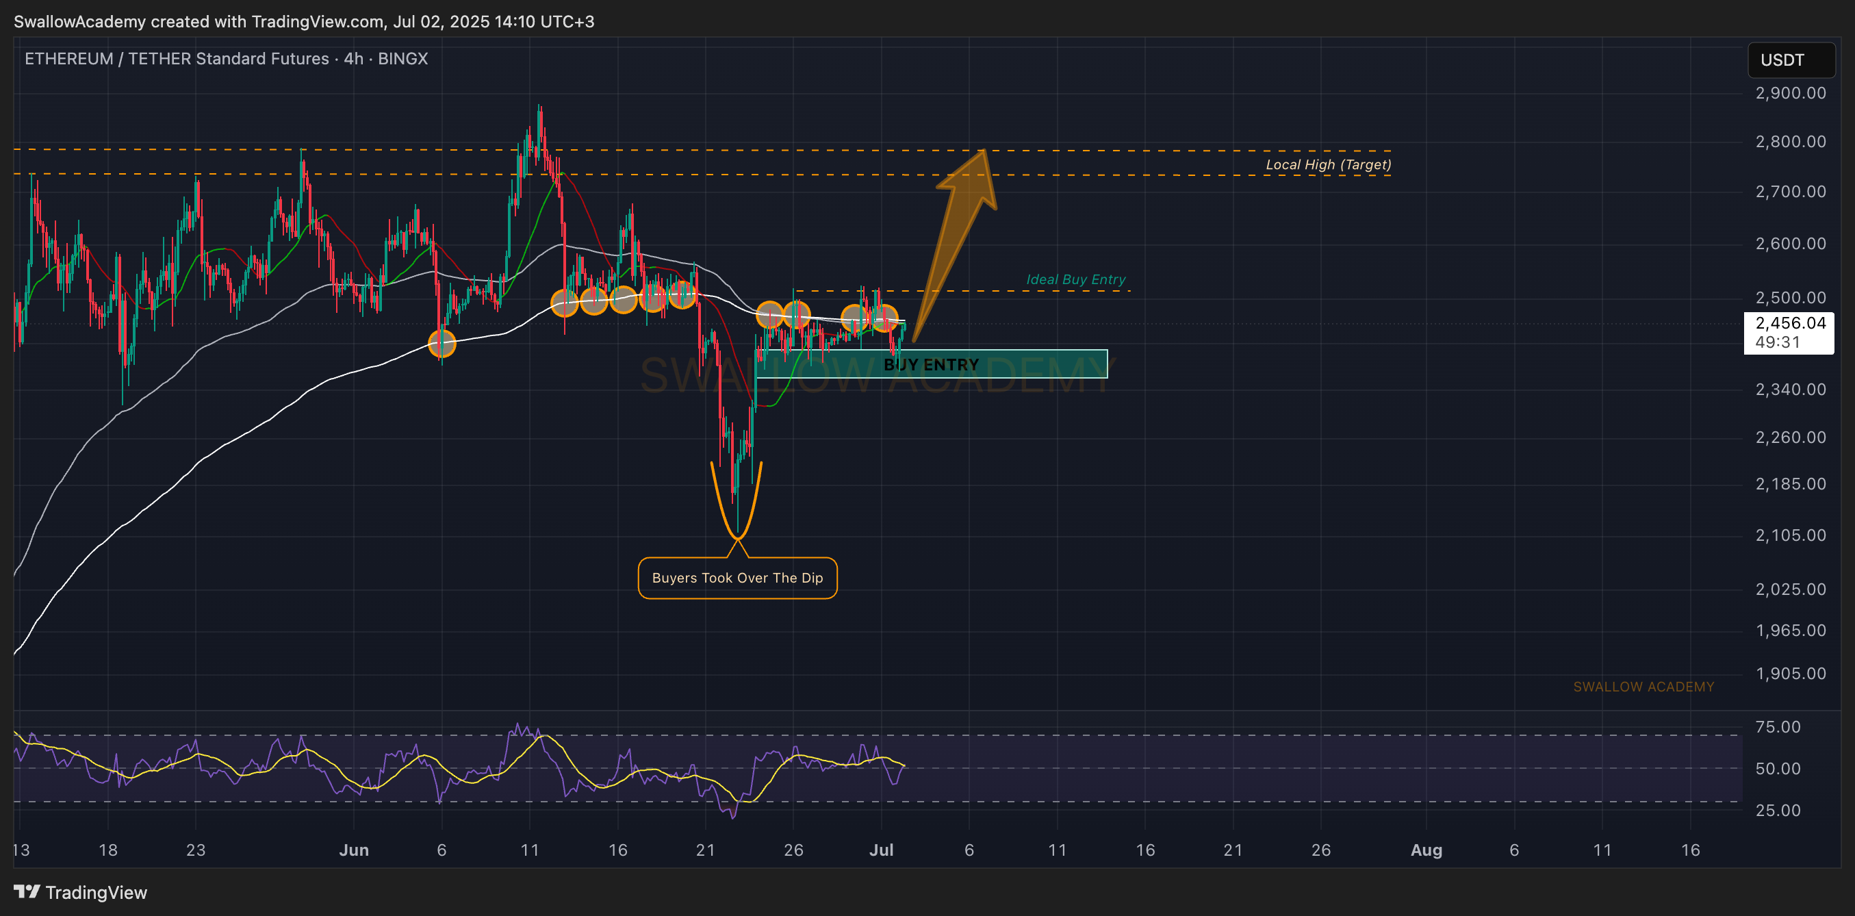Click the 2,025.00 price axis label
Screen dimensions: 1855x916
coord(1790,589)
